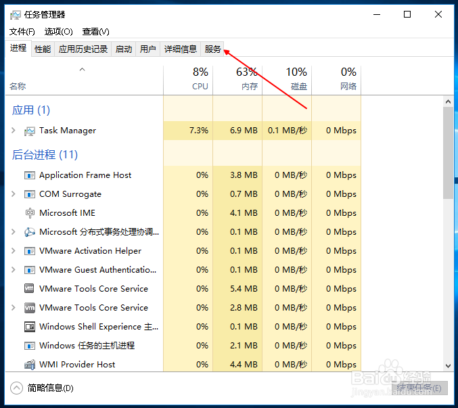
Task: Expand the 2.8 MB VMware Tools Core Service
Action: point(13,308)
